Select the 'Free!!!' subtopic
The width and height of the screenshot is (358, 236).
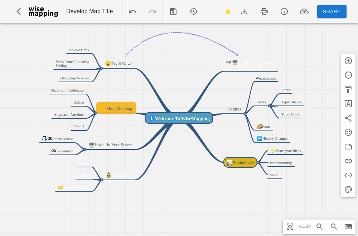pyautogui.click(x=78, y=127)
